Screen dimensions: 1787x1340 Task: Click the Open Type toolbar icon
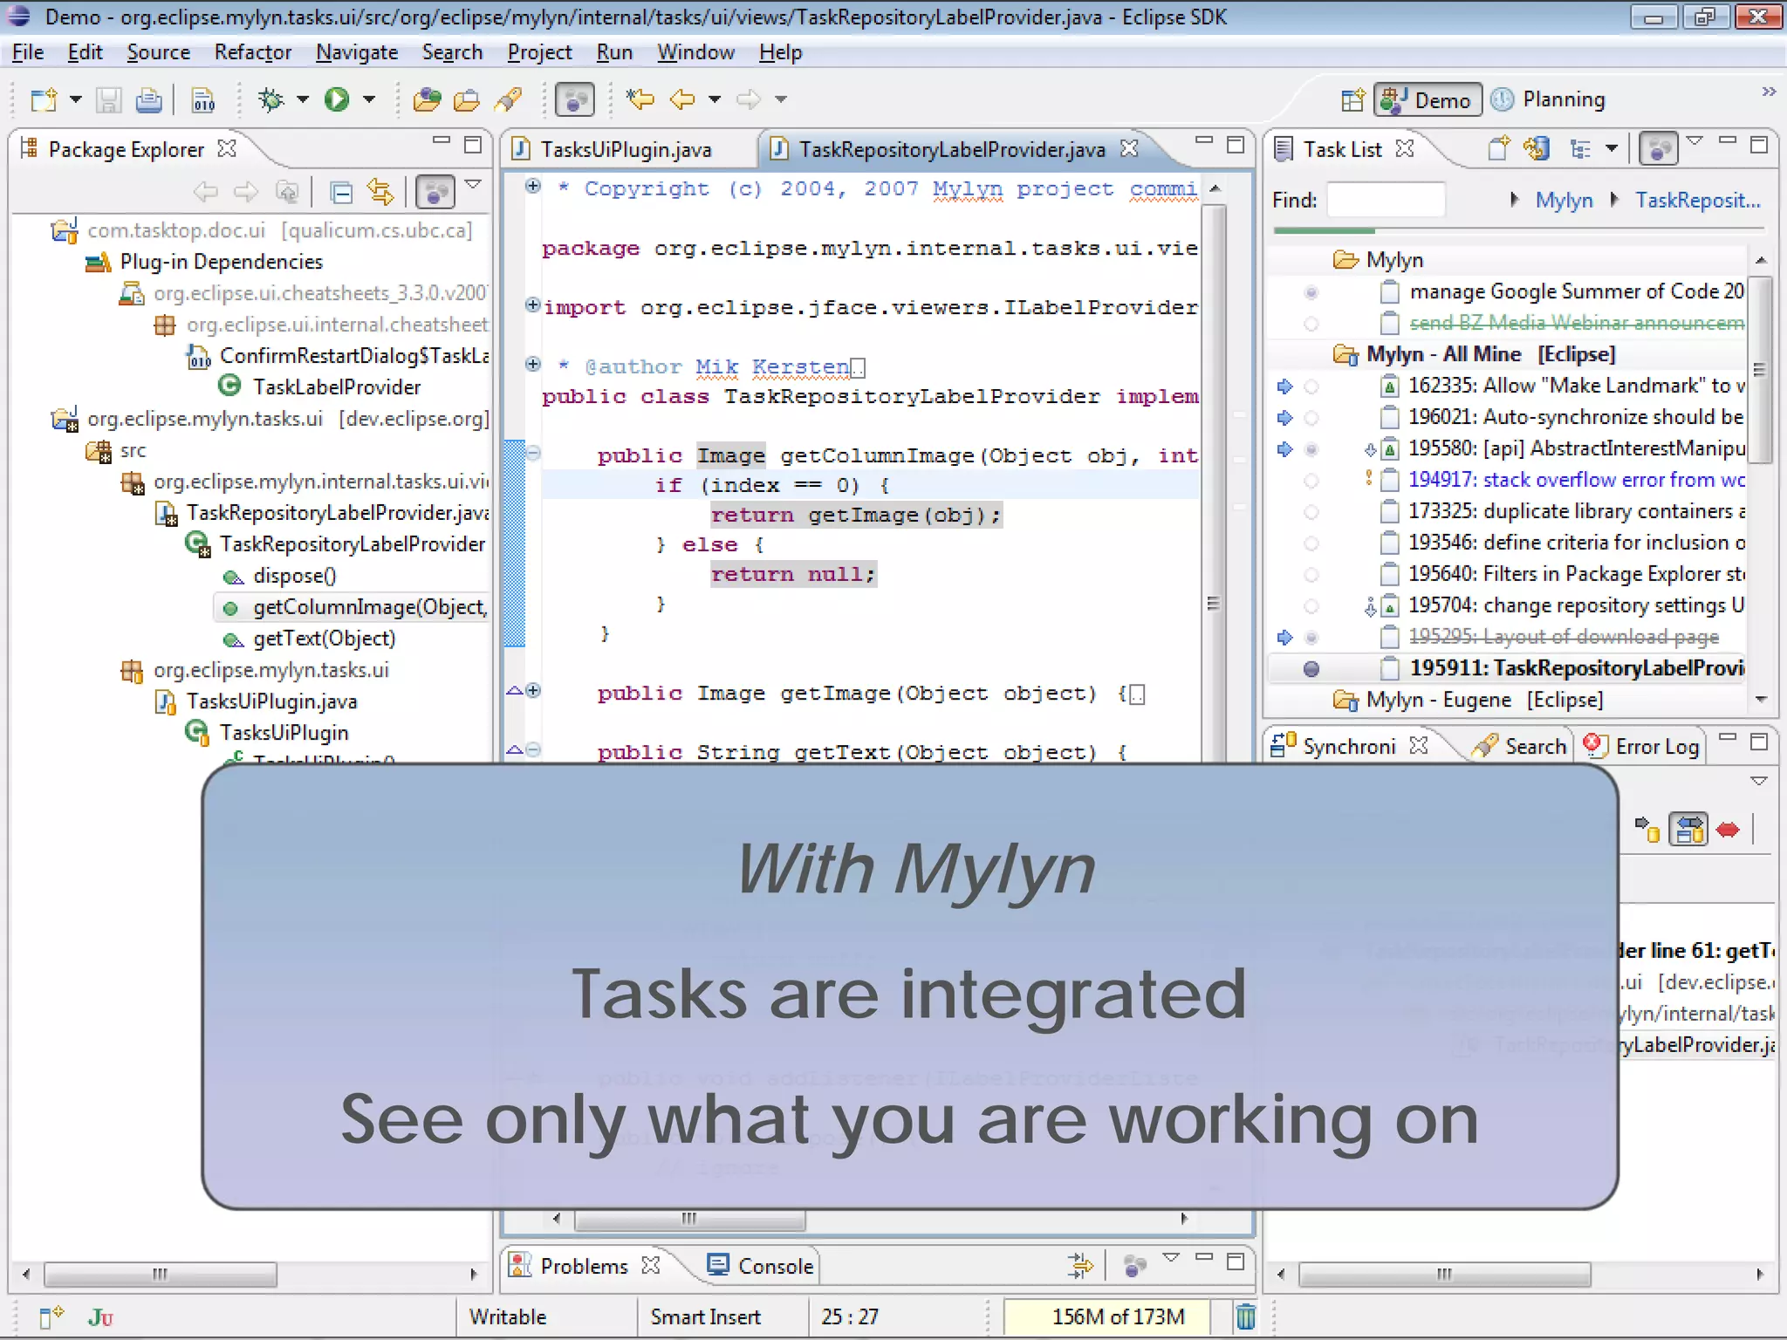(427, 99)
